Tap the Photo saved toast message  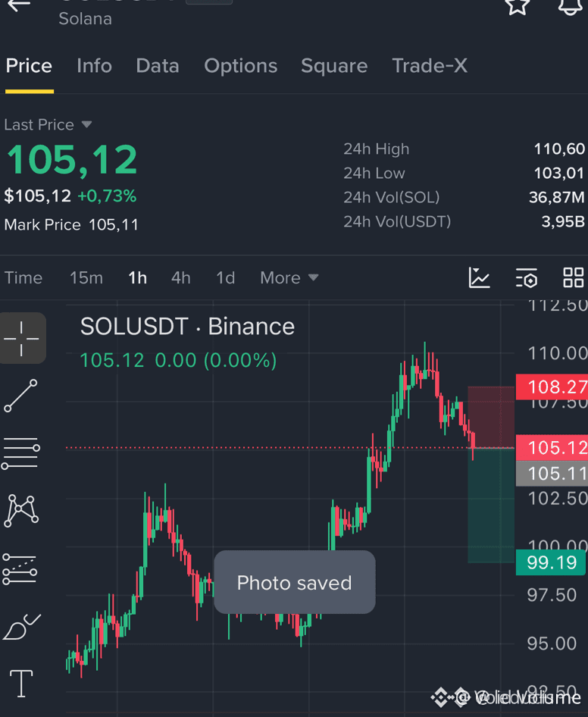(295, 583)
